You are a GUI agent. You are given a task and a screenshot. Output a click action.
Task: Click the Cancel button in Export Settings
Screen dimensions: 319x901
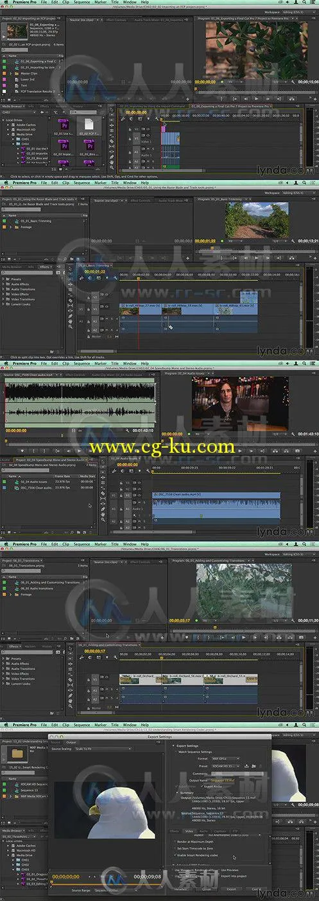(256, 889)
